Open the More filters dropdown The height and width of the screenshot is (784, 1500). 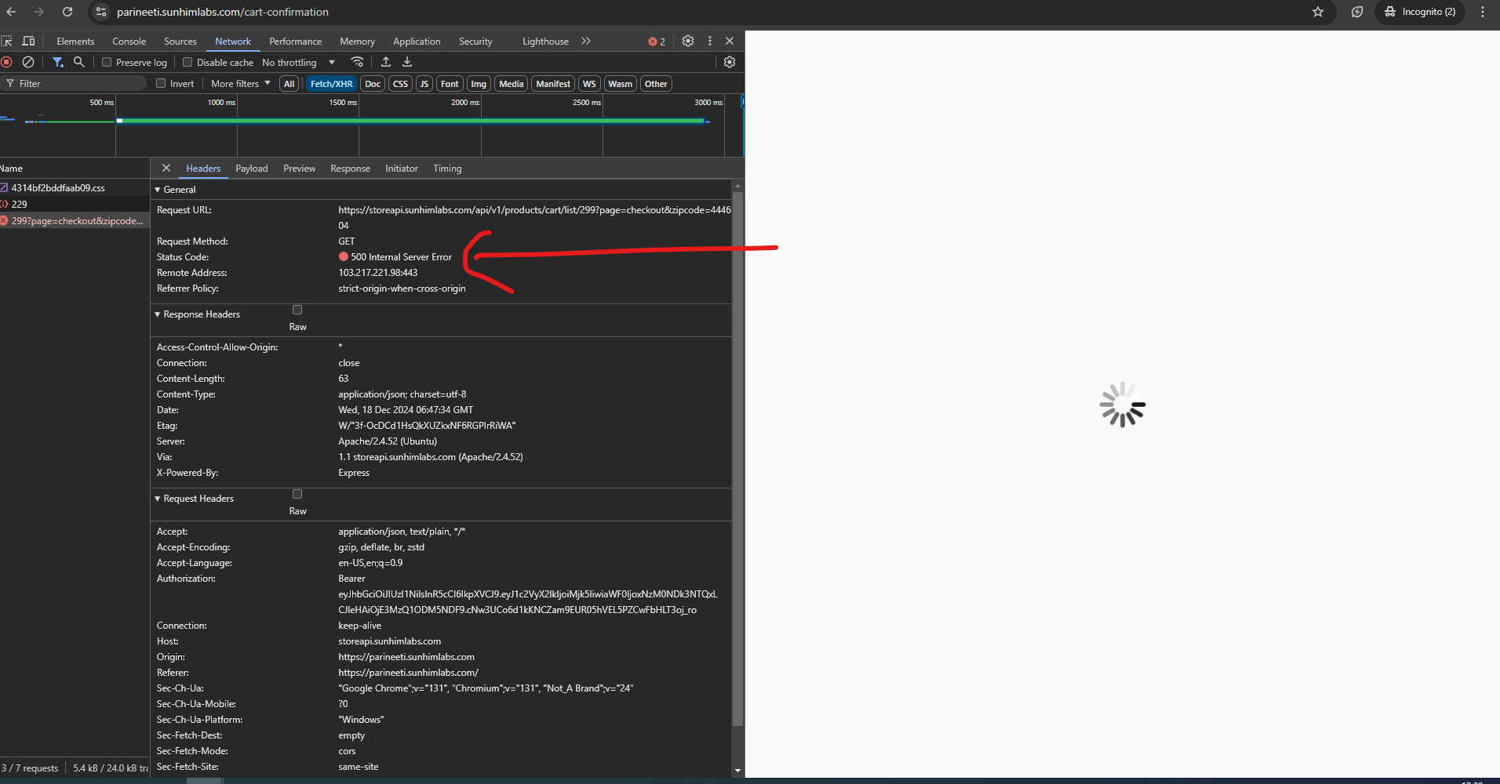click(240, 84)
